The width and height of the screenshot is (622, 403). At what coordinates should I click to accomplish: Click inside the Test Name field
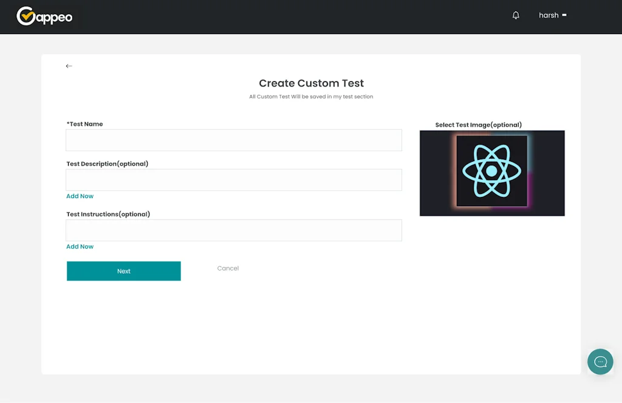click(x=234, y=140)
